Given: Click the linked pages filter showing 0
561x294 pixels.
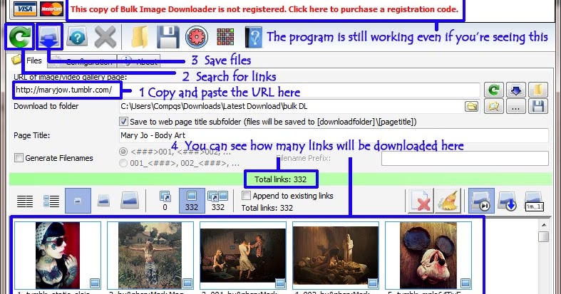Looking at the screenshot, I should click(x=165, y=201).
